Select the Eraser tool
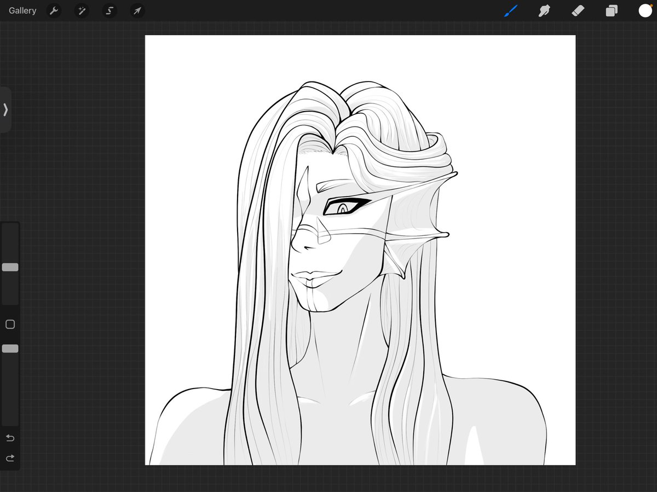Image resolution: width=657 pixels, height=492 pixels. coord(578,10)
